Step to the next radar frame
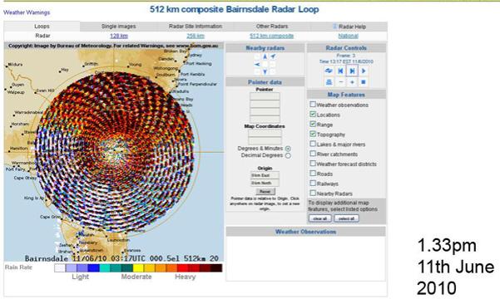This screenshot has width=500, height=299. [352, 71]
